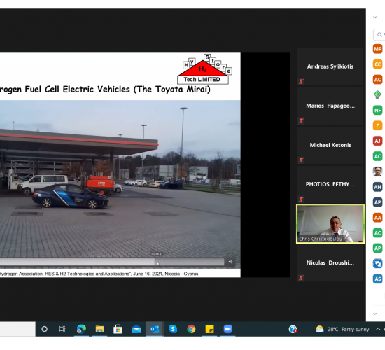Open Sticky Notes from the taskbar
Image resolution: width=385 pixels, height=350 pixels.
(x=209, y=329)
